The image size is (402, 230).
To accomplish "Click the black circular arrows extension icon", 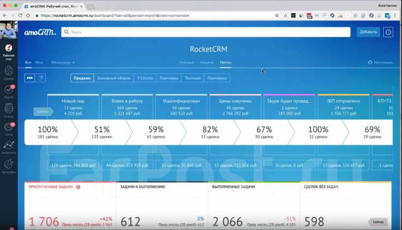I will click(332, 16).
